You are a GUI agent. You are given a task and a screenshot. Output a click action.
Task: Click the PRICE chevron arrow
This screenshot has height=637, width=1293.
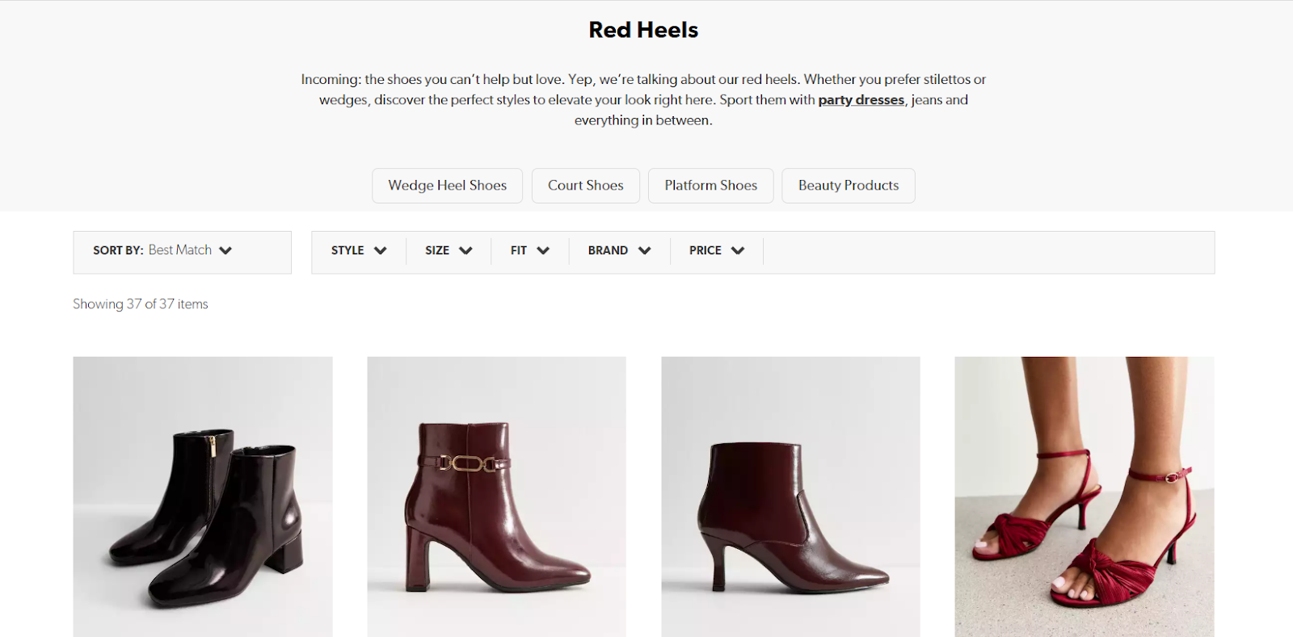(x=739, y=250)
